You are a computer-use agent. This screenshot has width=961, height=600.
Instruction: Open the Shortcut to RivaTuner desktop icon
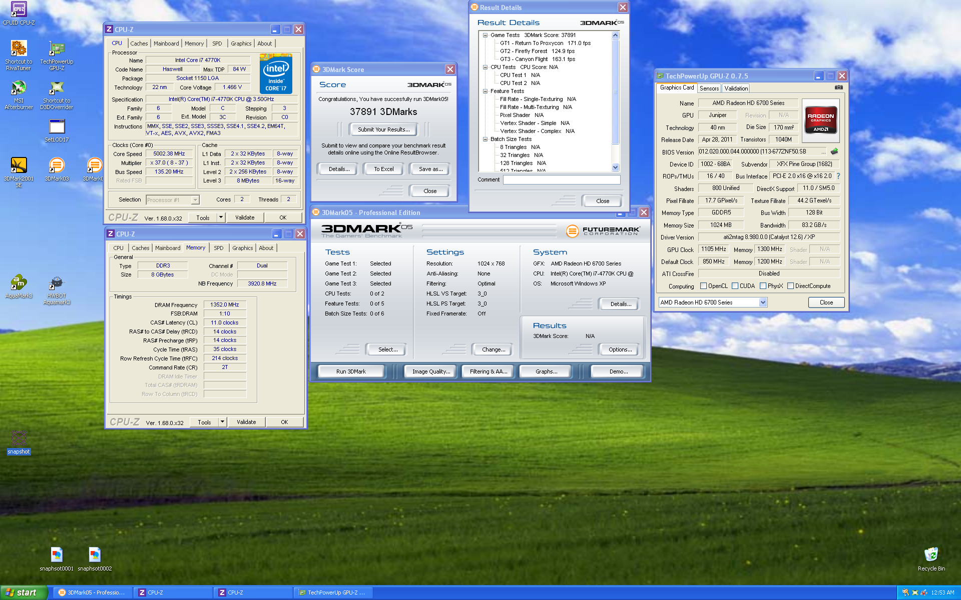(19, 55)
